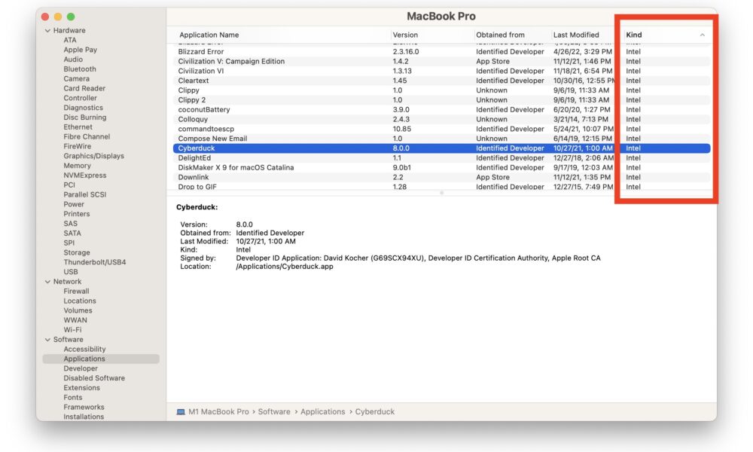Open Wi-Fi network info
The height and width of the screenshot is (452, 753).
[x=72, y=329]
